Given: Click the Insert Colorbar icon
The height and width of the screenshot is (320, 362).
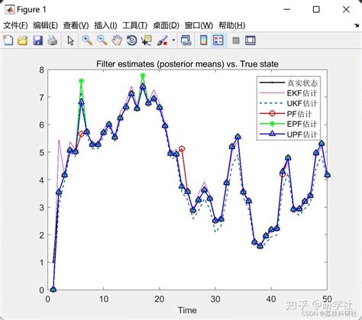Looking at the screenshot, I should click(203, 40).
